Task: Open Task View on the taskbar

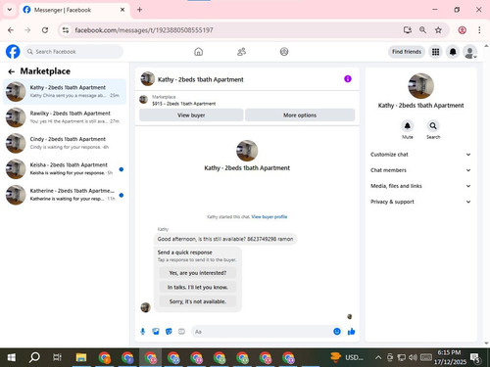Action: pyautogui.click(x=57, y=357)
